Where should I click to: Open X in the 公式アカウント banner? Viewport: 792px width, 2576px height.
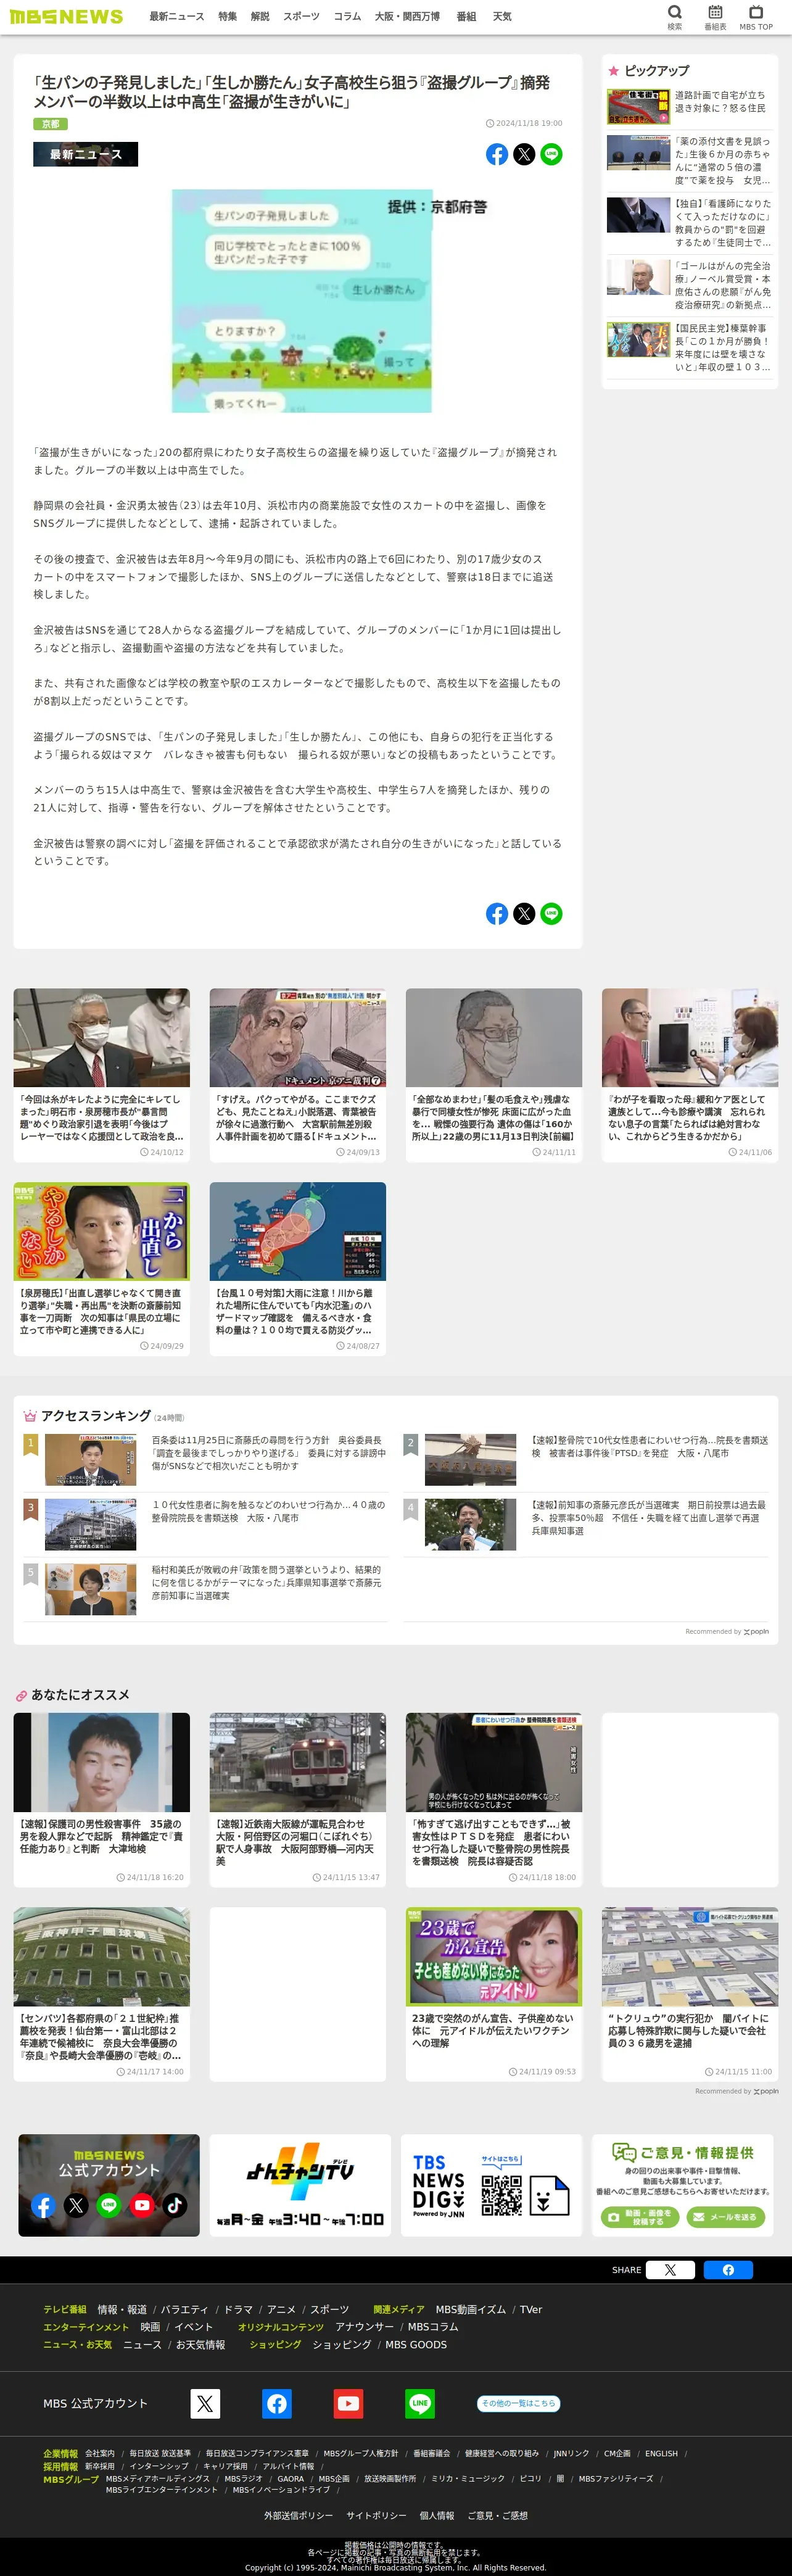(x=76, y=2205)
